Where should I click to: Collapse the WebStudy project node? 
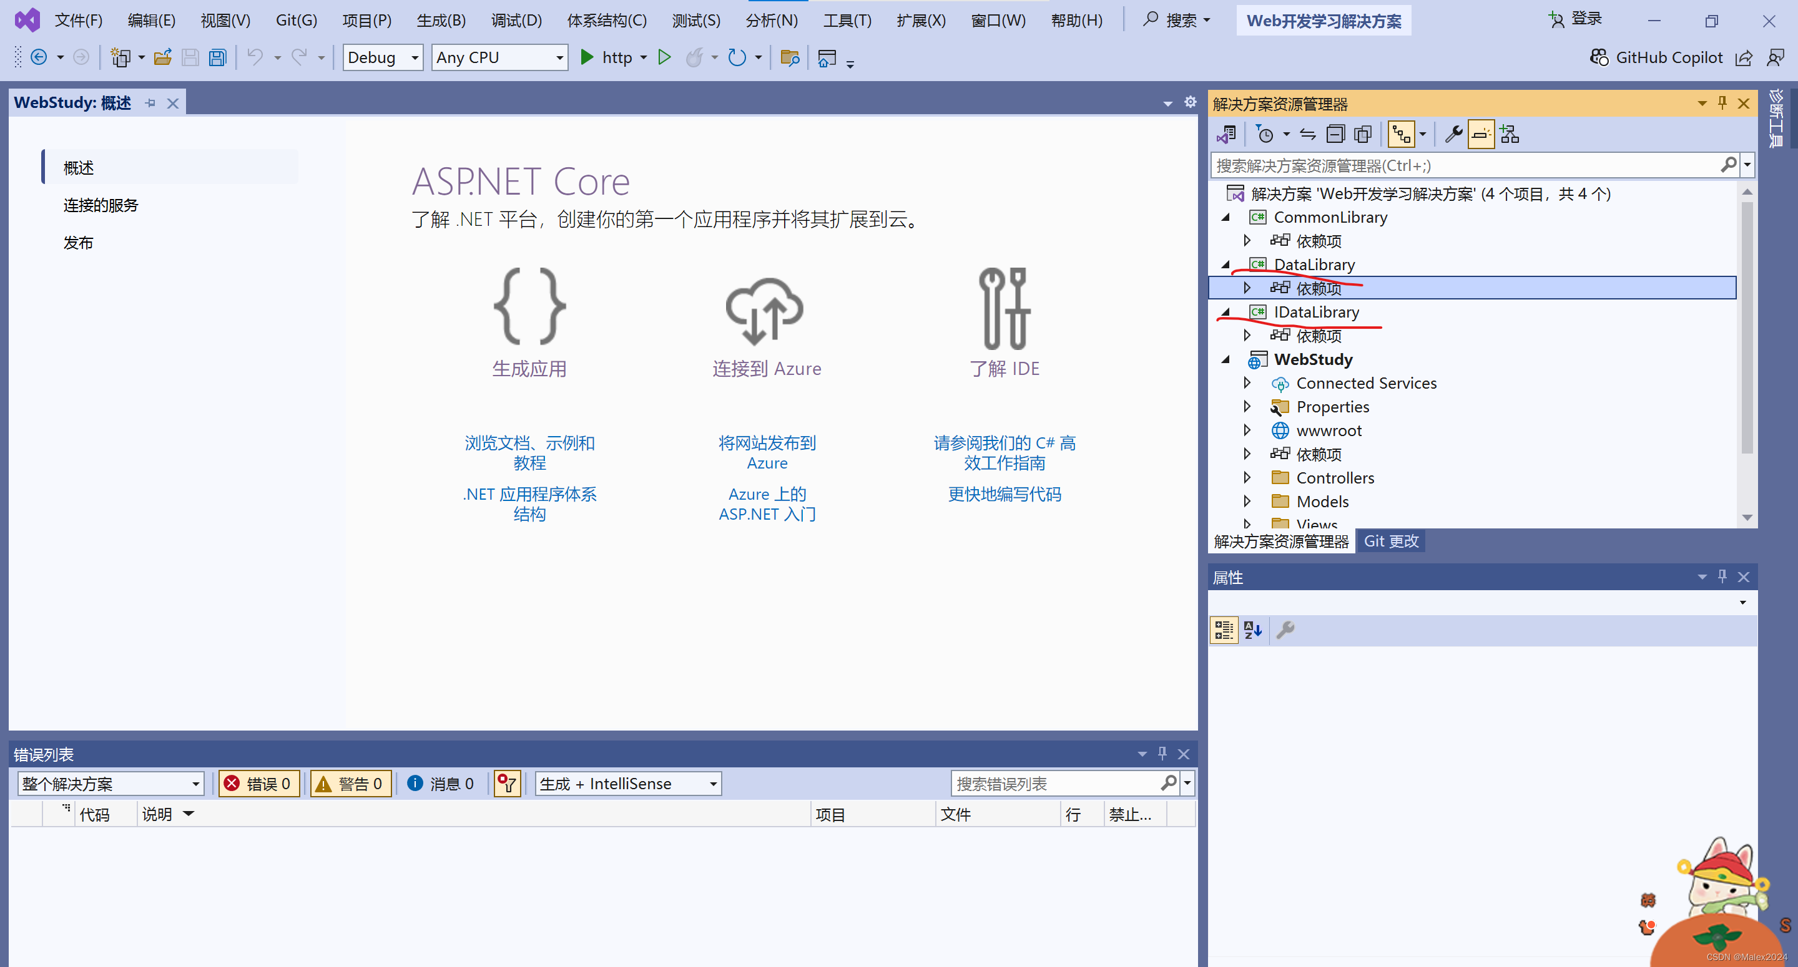pyautogui.click(x=1226, y=360)
